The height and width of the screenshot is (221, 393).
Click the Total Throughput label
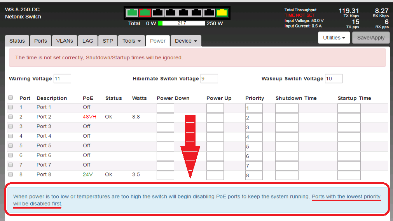pos(300,10)
